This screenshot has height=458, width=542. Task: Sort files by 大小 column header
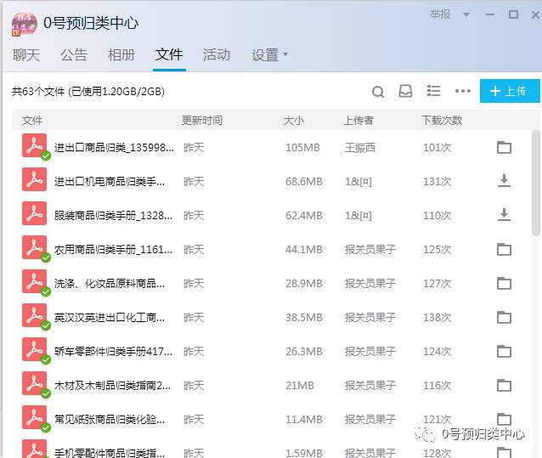click(293, 121)
